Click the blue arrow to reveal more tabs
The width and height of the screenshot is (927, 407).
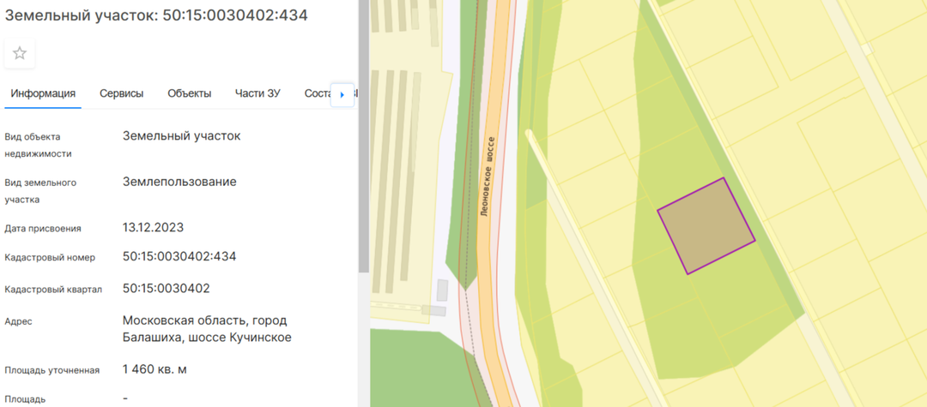pos(342,94)
